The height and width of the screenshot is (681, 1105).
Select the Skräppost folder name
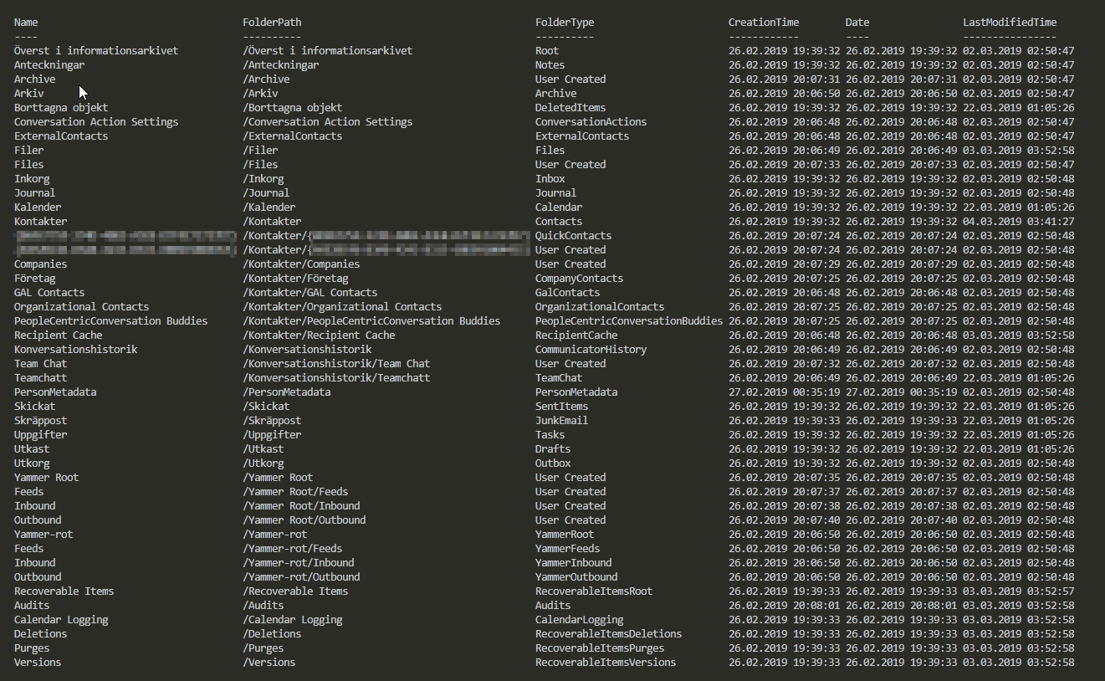40,420
